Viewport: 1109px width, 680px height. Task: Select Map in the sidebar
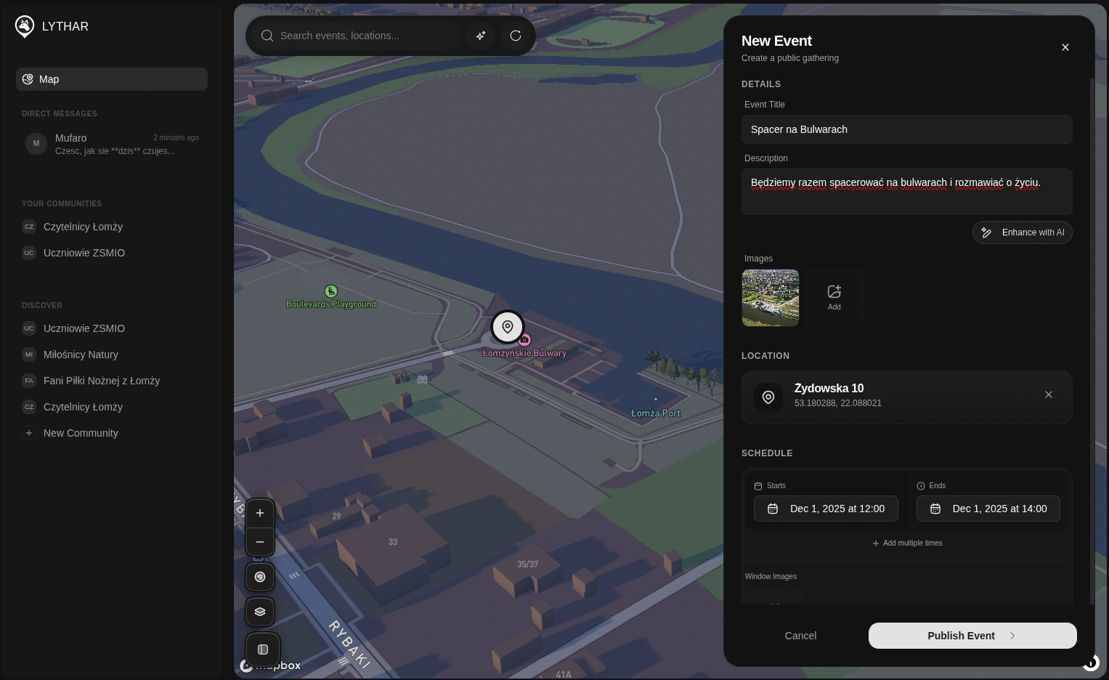coord(112,79)
